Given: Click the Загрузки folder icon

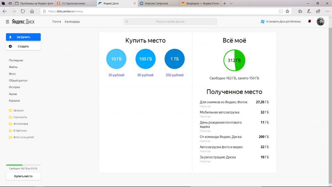Looking at the screenshot, I should pos(10,110).
